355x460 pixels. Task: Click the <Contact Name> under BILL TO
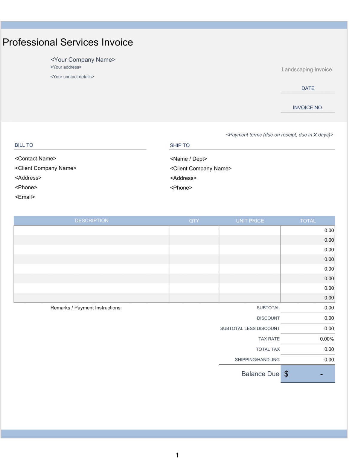pyautogui.click(x=35, y=158)
